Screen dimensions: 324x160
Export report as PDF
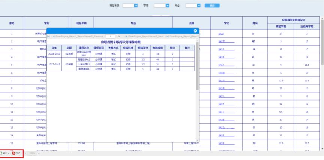point(16,153)
